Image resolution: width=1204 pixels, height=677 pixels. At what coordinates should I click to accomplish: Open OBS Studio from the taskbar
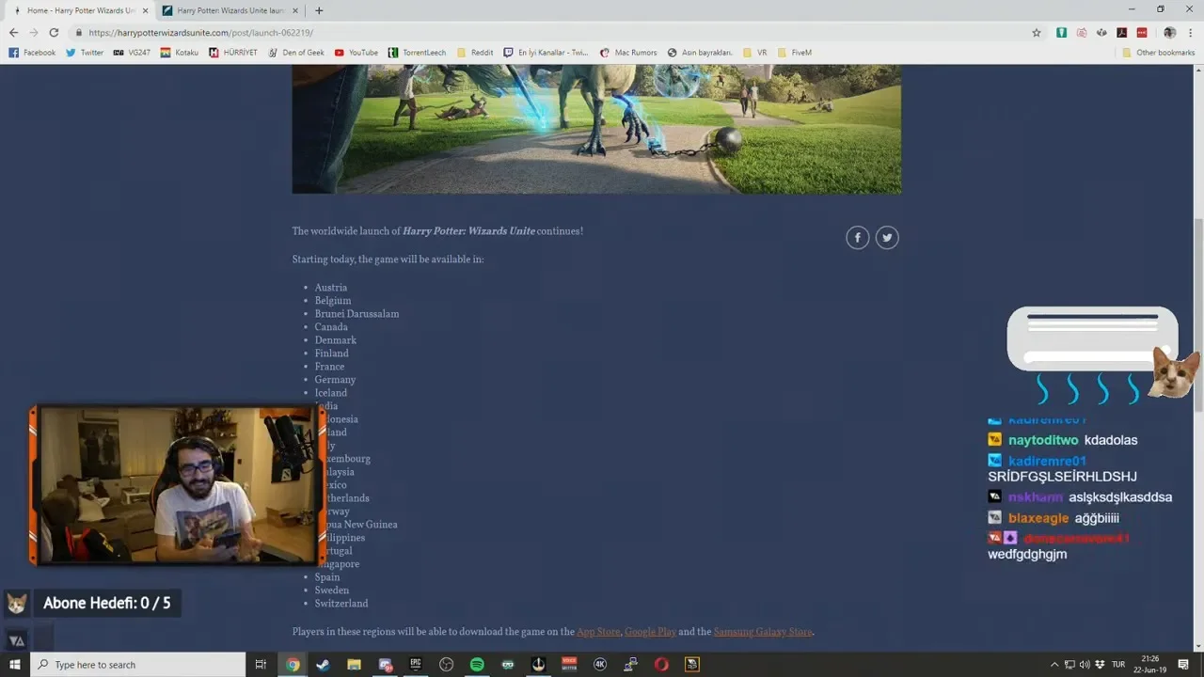click(x=447, y=664)
